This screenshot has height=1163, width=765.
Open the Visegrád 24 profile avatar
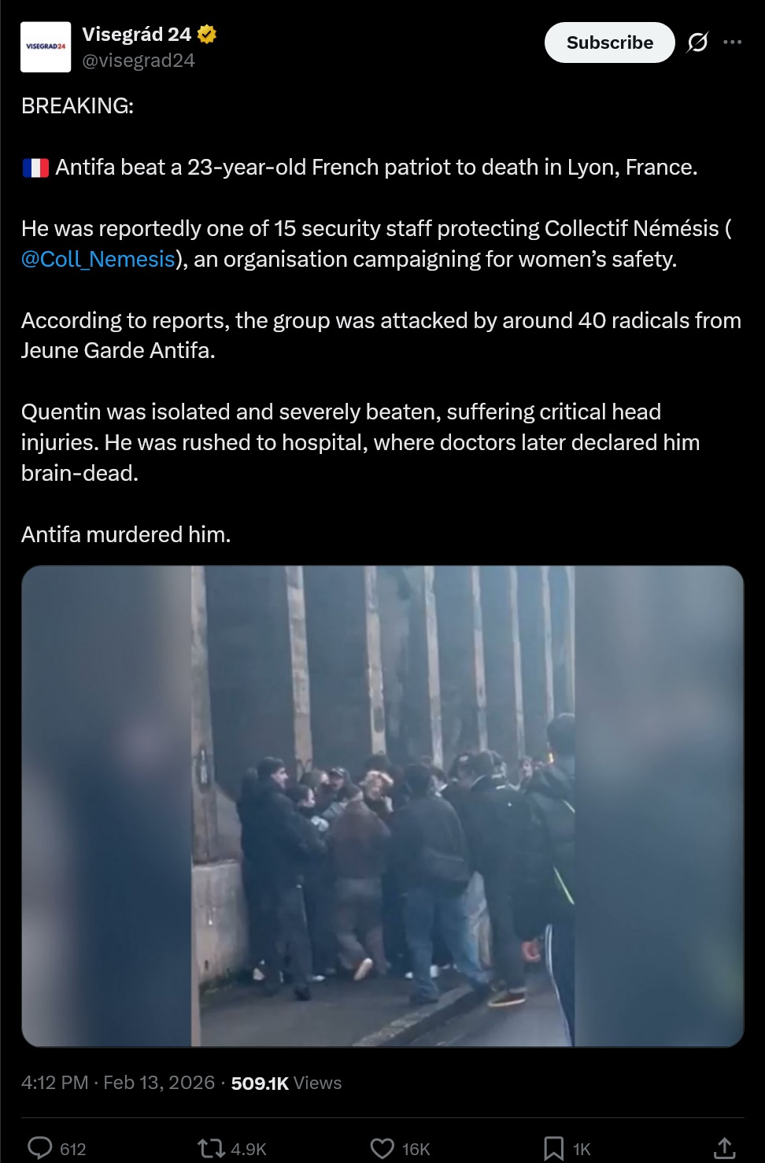(46, 47)
